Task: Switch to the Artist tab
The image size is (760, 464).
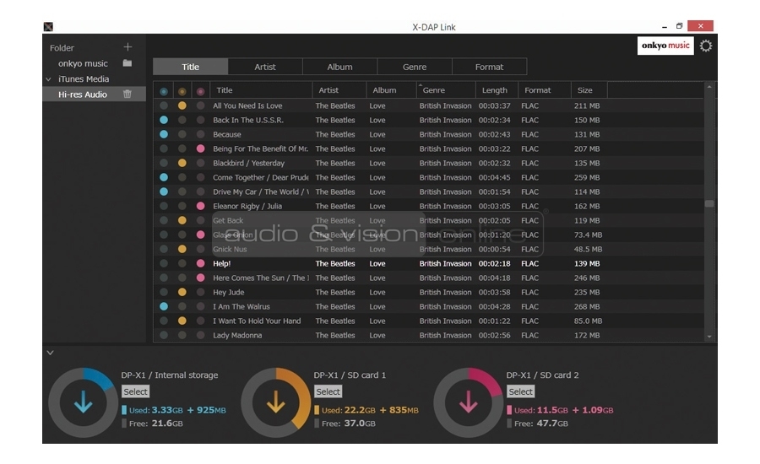Action: 265,67
